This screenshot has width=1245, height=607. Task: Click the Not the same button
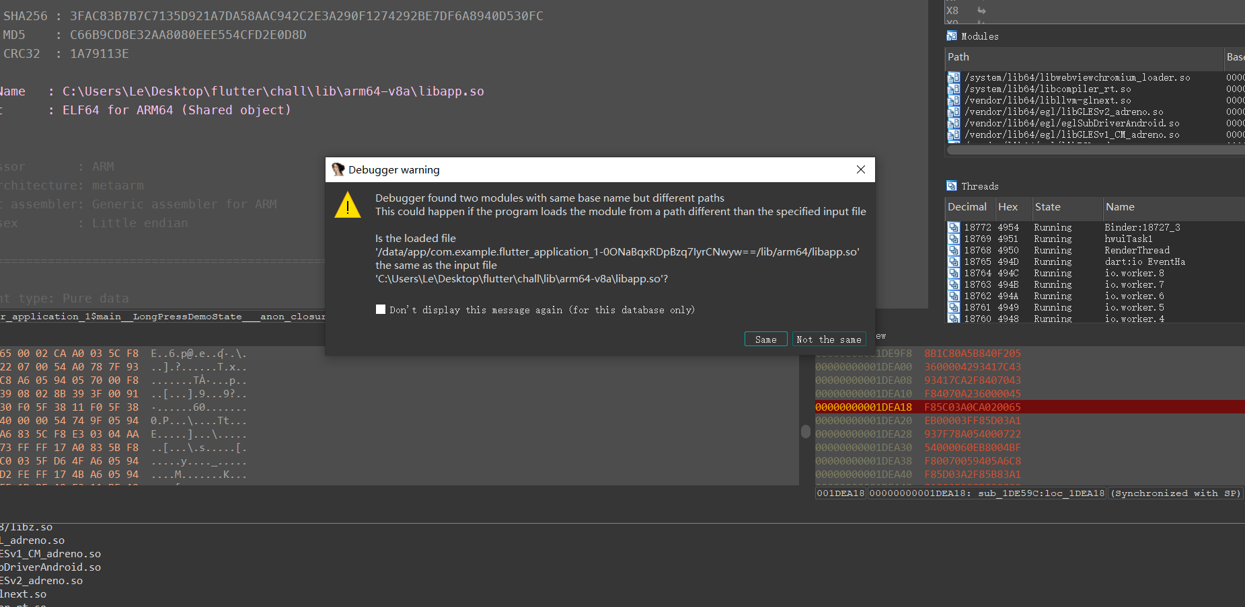(829, 339)
